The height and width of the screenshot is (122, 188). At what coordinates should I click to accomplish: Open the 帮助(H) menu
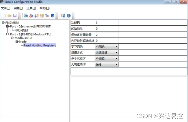(44, 8)
